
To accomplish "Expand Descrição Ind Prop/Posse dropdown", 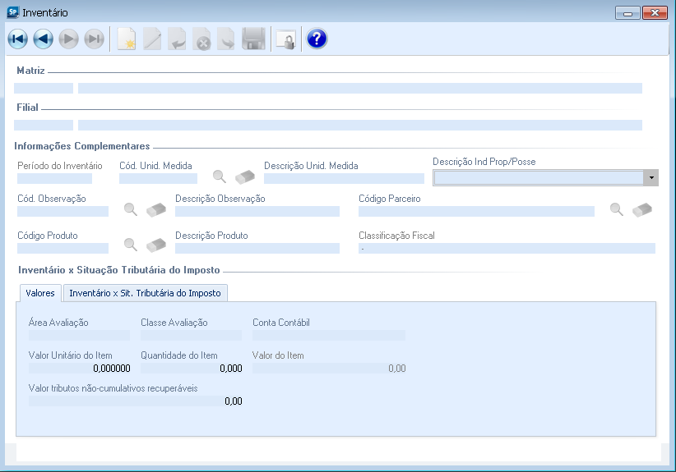I will tap(651, 178).
